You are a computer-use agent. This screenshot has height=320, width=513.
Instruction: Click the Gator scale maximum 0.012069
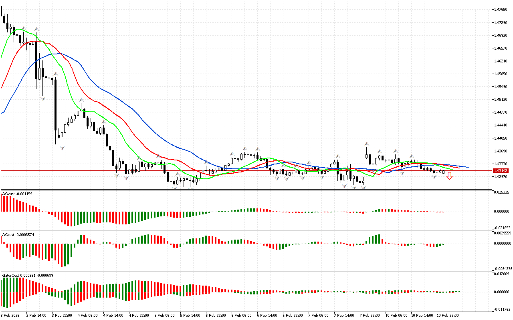501,274
